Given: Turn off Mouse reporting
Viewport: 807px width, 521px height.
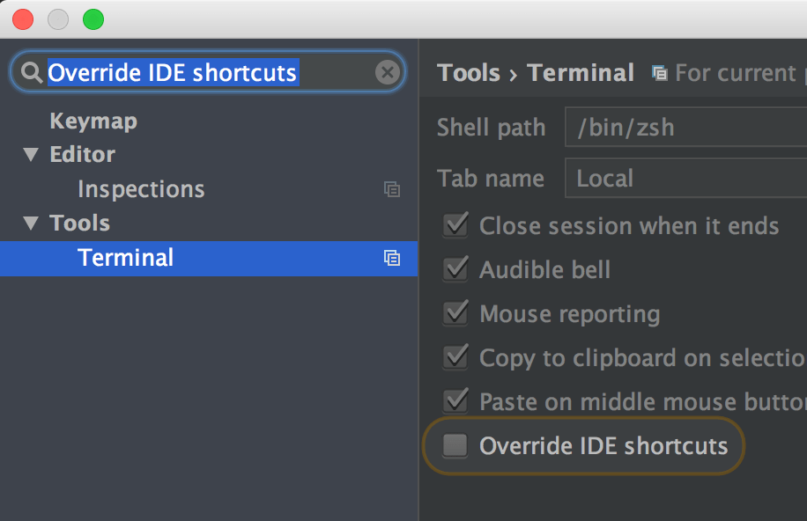Looking at the screenshot, I should (455, 313).
